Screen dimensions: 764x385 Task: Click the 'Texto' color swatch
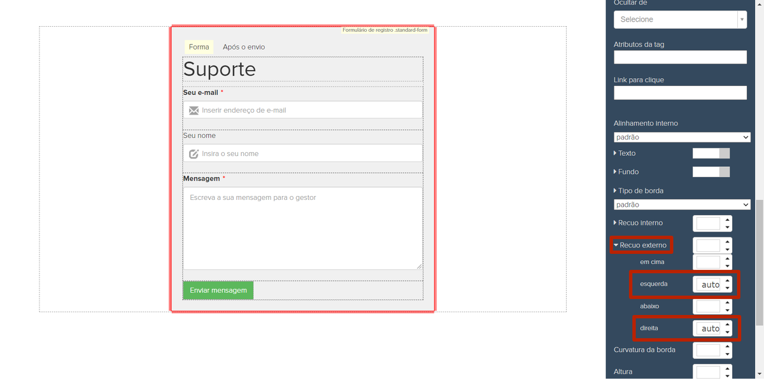tap(711, 153)
